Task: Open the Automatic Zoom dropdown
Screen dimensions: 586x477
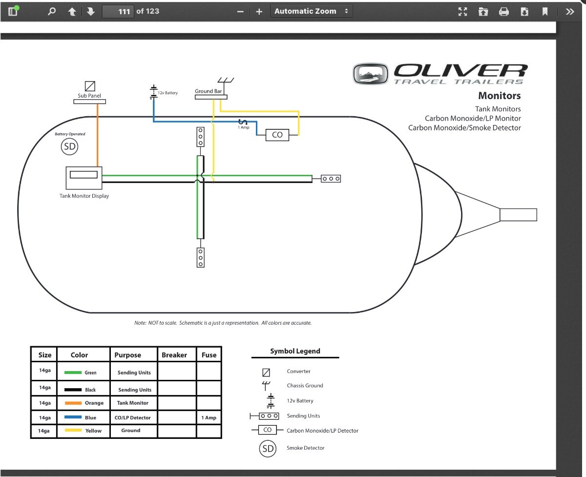Action: 312,11
